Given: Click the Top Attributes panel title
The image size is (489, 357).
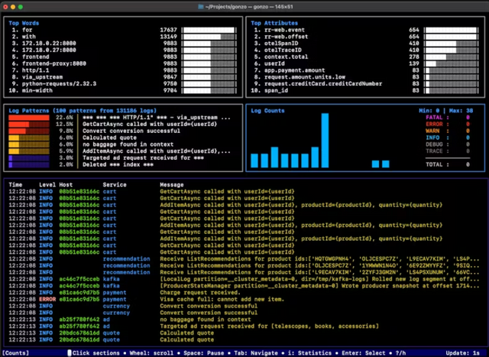Looking at the screenshot, I should (274, 23).
